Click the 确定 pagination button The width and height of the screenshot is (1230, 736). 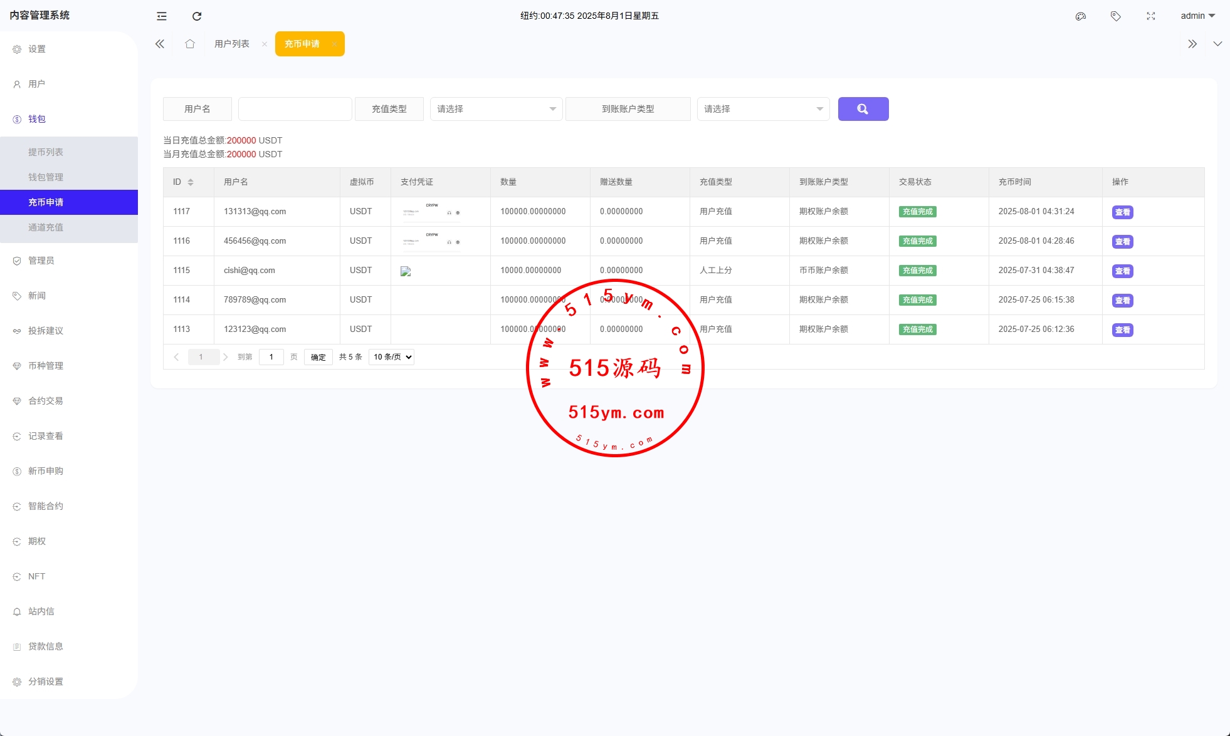(318, 357)
